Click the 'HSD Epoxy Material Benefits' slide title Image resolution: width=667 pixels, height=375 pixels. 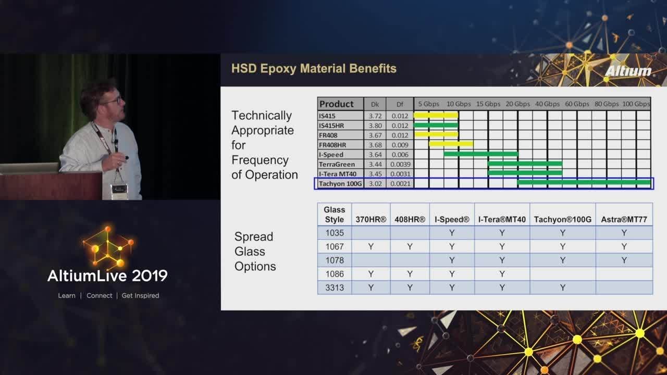tap(314, 68)
